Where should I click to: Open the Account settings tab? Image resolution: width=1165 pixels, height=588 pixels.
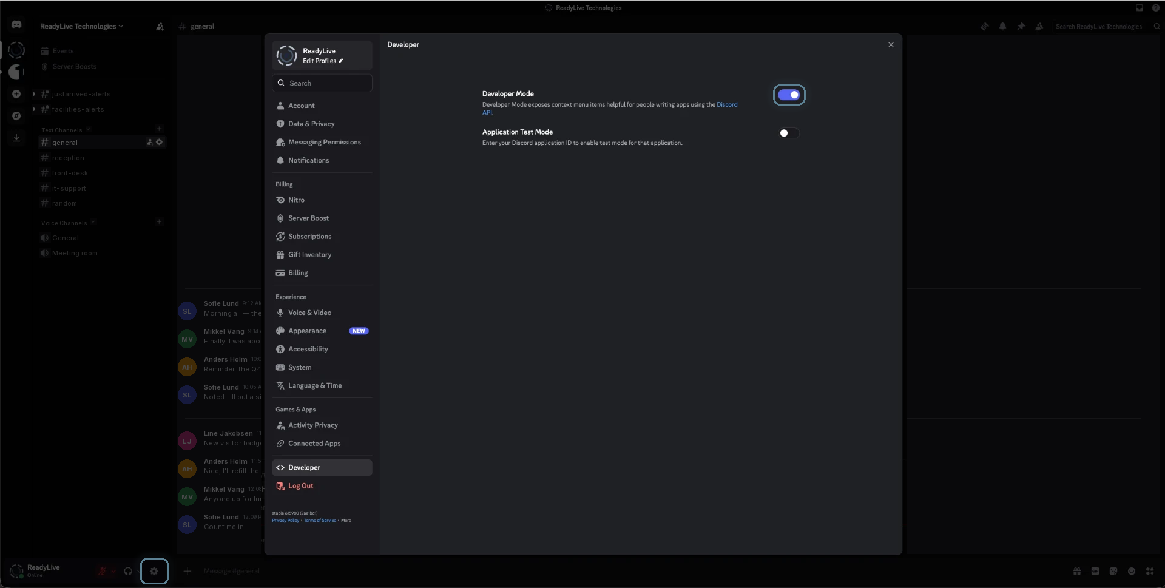(322, 106)
